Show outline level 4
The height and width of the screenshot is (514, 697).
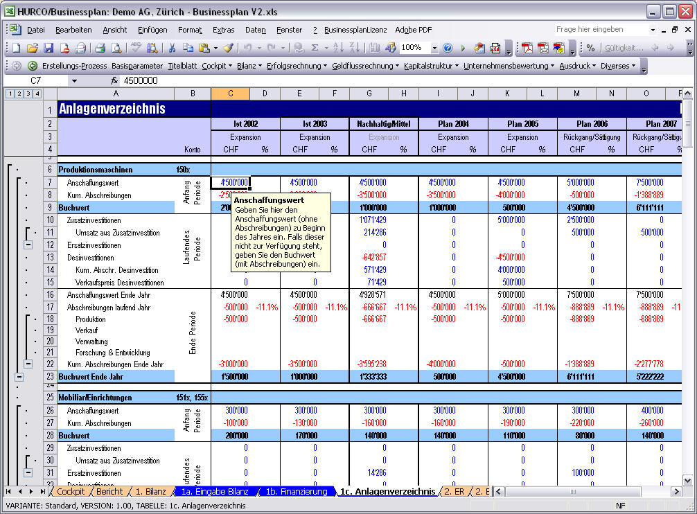pos(37,94)
